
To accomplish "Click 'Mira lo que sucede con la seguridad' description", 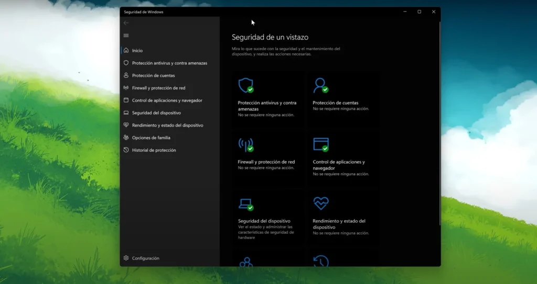I will click(286, 51).
